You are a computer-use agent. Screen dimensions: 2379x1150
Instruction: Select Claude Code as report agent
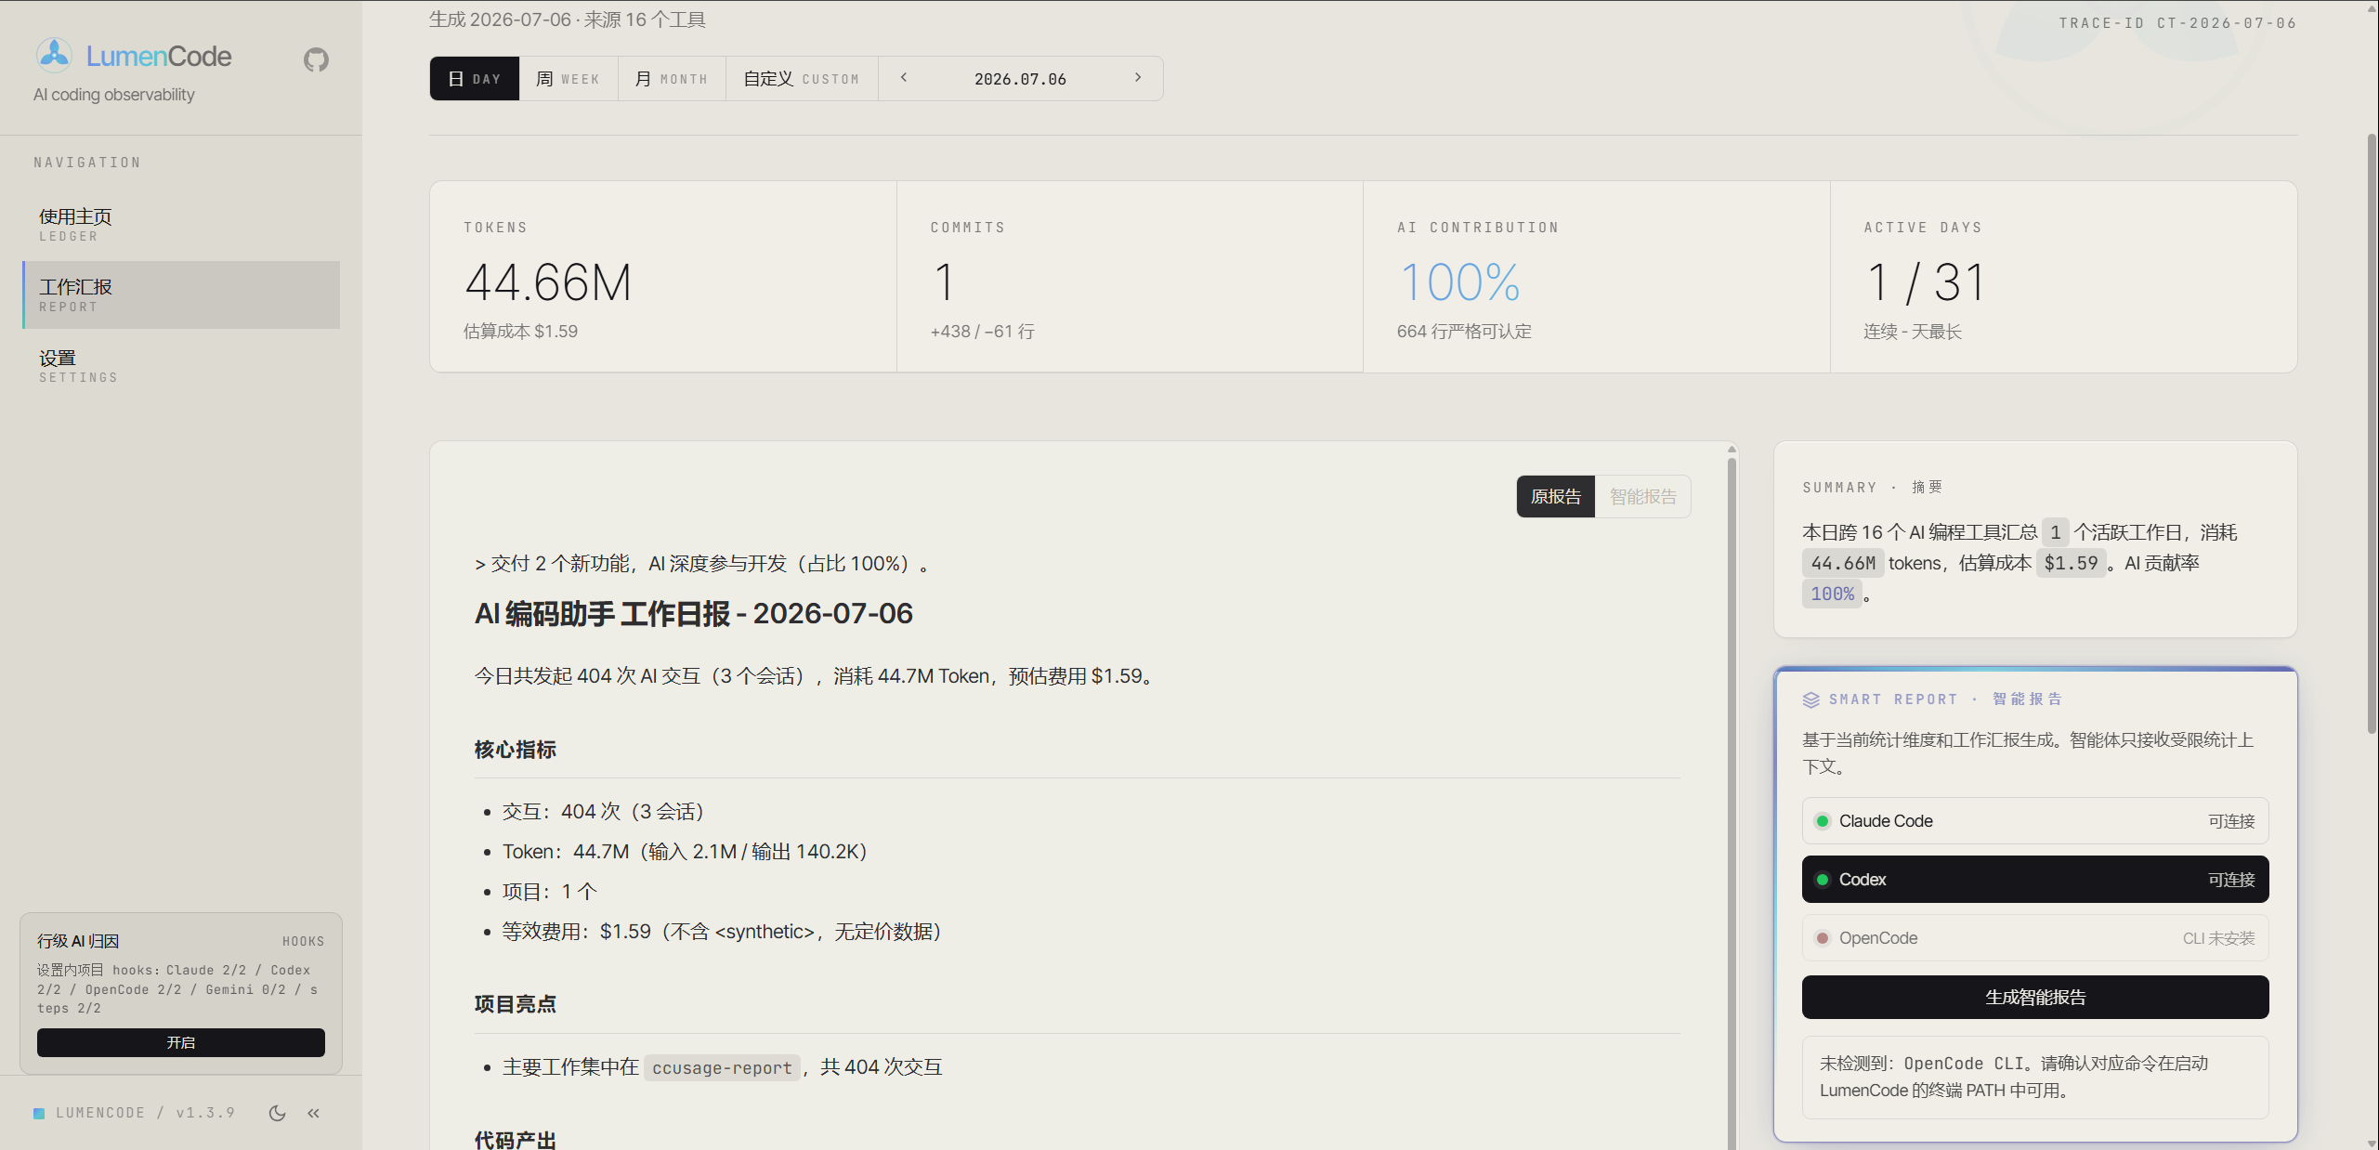(2035, 821)
